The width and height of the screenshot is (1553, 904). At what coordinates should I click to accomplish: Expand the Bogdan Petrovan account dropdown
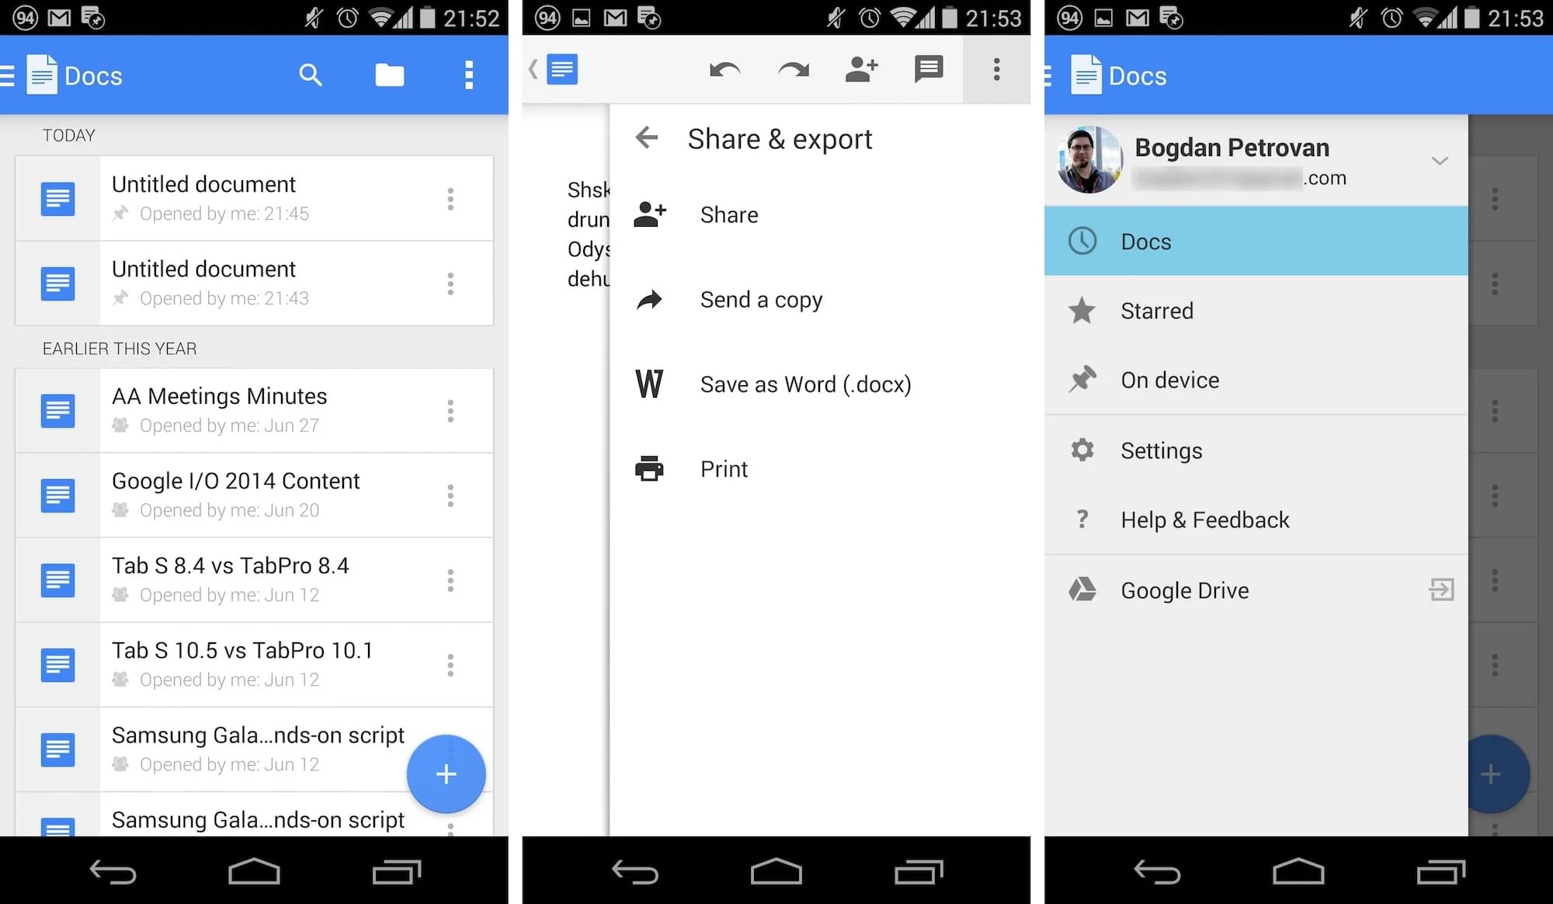[x=1439, y=159]
